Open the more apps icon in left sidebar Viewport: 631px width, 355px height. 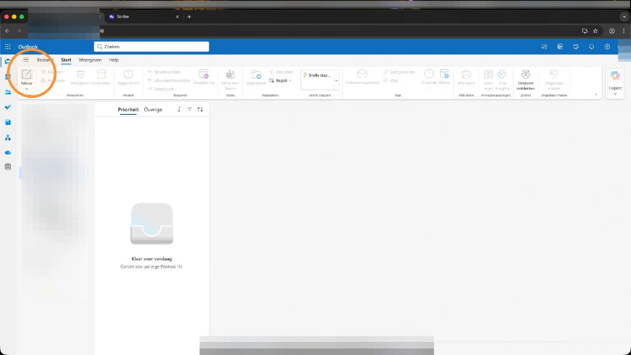(8, 167)
